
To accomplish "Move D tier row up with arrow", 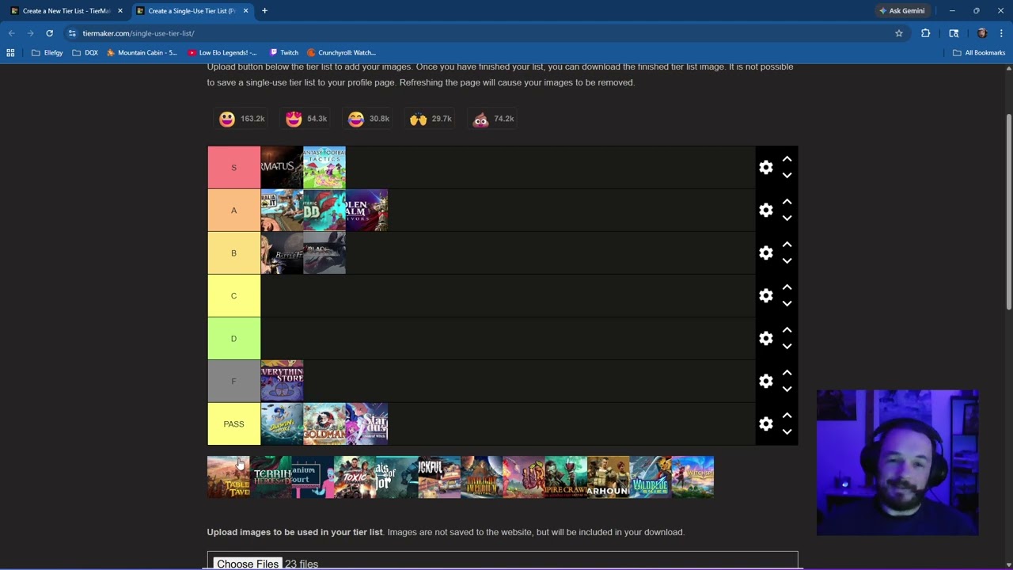I will click(787, 330).
